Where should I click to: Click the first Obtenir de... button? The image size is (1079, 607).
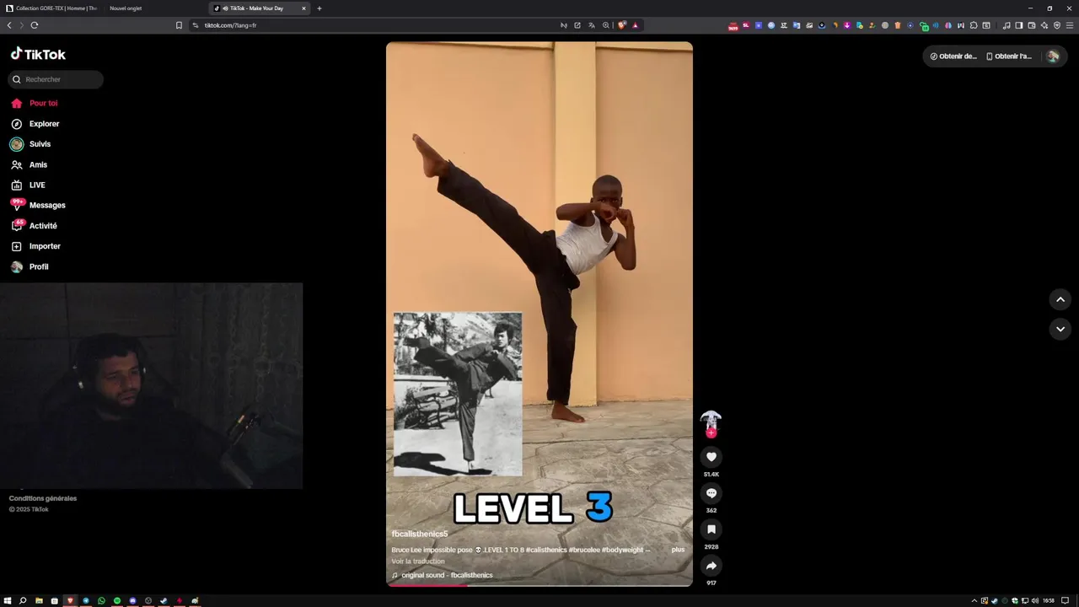click(x=953, y=56)
